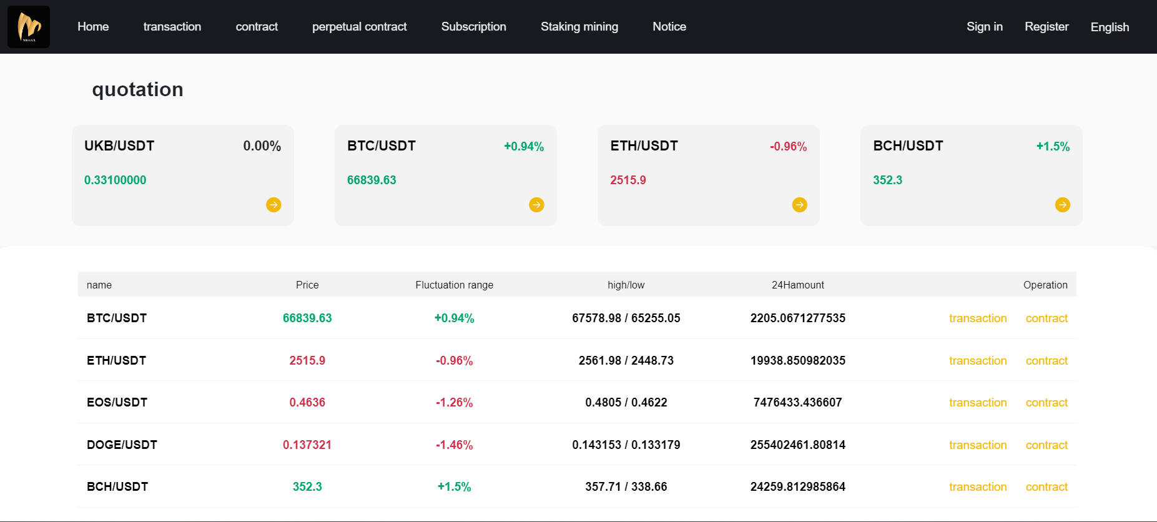Click transaction link in EOS/USDT row
Screen dimensions: 1157x522
coord(978,403)
